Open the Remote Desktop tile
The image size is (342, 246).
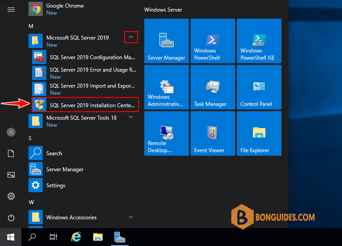point(167,133)
